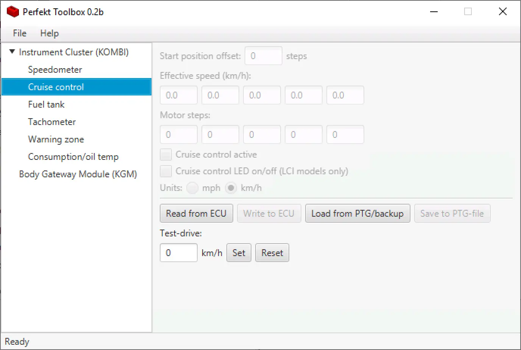Select Speedometer in the sidebar tree
Viewport: 521px width, 350px height.
55,70
